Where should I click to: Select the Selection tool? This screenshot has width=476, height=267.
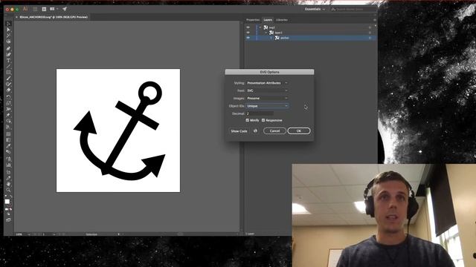(8, 24)
